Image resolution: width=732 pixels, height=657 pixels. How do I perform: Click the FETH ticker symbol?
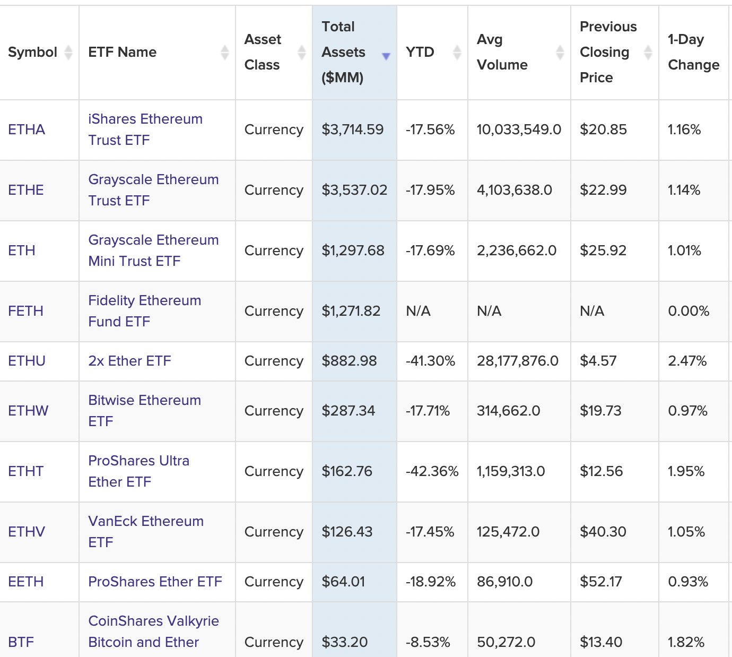(x=25, y=311)
